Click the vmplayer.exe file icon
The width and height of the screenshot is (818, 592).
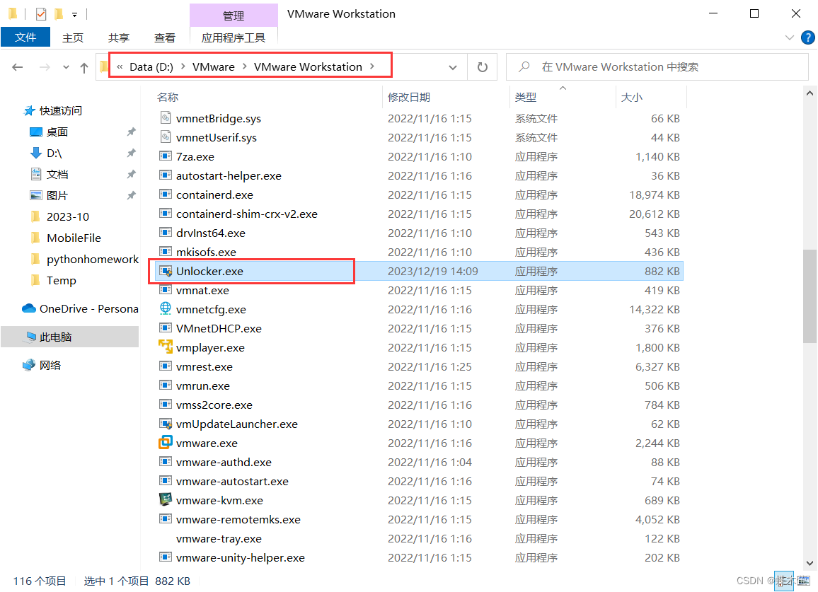coord(166,347)
